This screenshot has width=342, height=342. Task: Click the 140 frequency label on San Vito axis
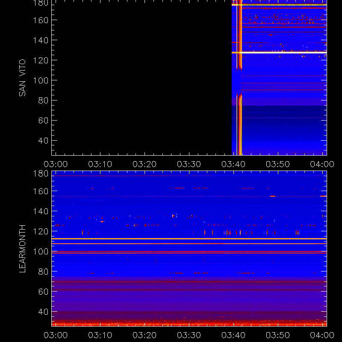41,40
